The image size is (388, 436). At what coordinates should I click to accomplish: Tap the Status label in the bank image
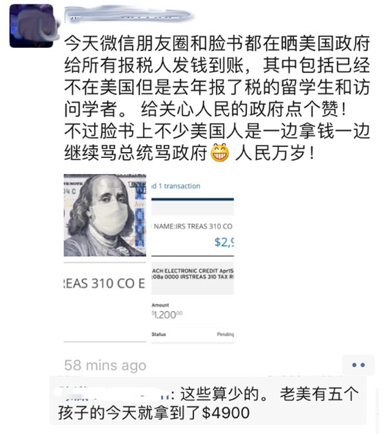(x=158, y=334)
